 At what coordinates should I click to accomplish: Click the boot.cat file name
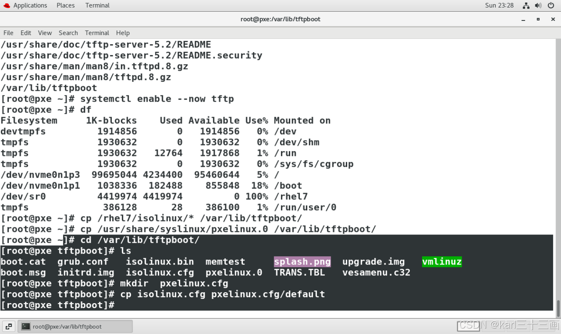[x=23, y=262]
